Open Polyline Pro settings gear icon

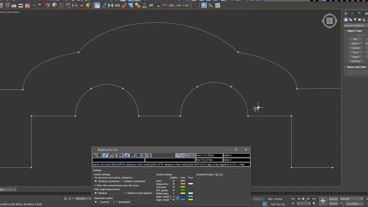coord(144,155)
